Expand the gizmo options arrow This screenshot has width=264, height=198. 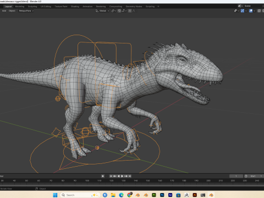246,11
